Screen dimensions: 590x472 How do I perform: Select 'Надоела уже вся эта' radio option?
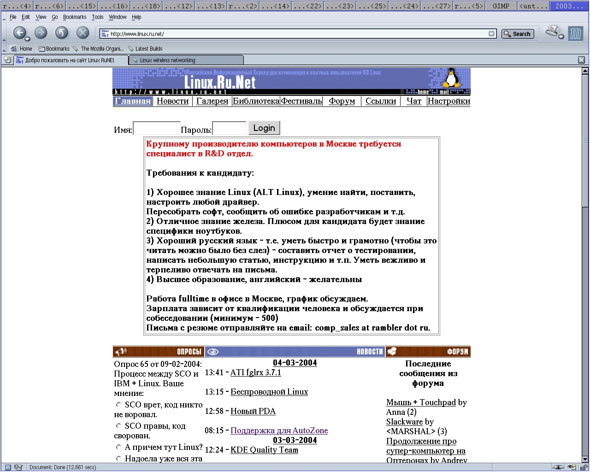[118, 458]
